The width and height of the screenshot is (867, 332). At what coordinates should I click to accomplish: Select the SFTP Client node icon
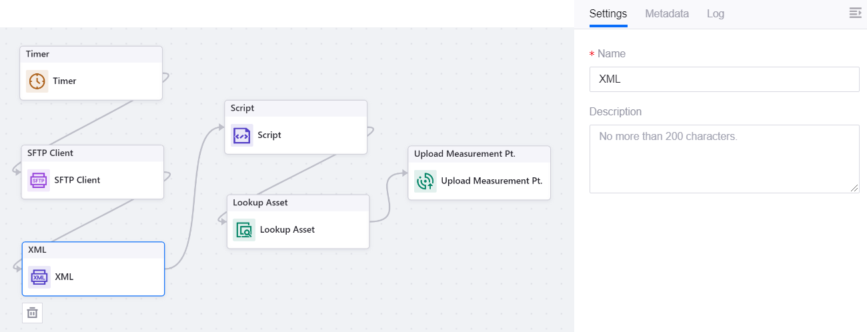click(x=39, y=180)
